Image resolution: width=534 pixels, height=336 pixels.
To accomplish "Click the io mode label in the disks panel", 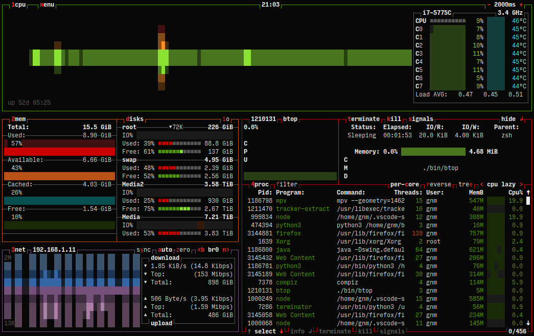I will 226,118.
